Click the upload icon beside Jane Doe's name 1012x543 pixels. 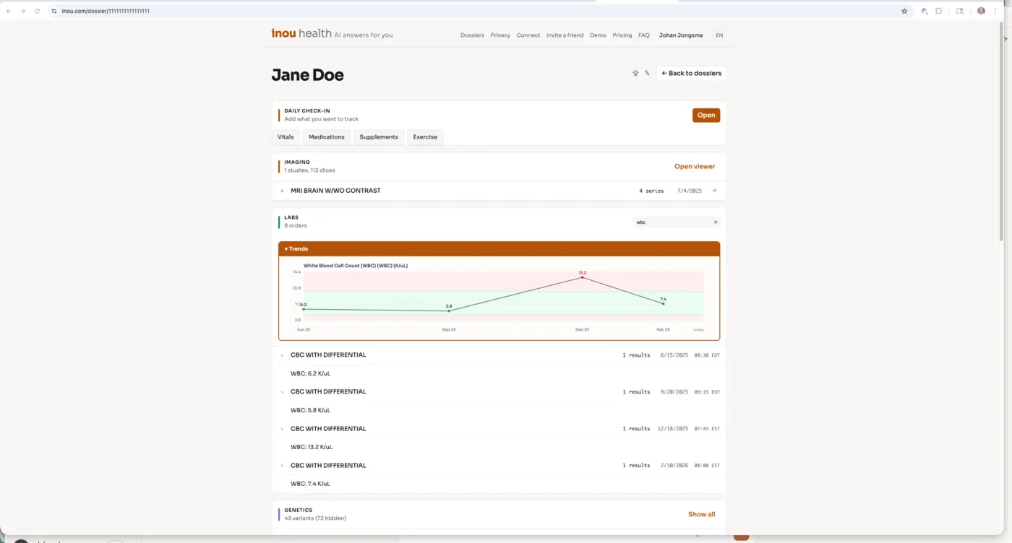coord(635,73)
